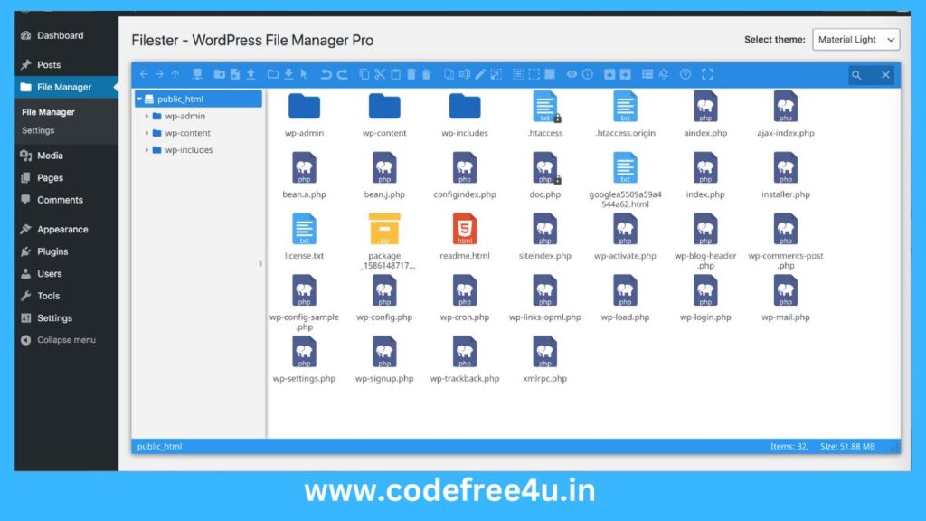The image size is (926, 521).
Task: Click the select all toolbar icon
Action: tap(518, 74)
